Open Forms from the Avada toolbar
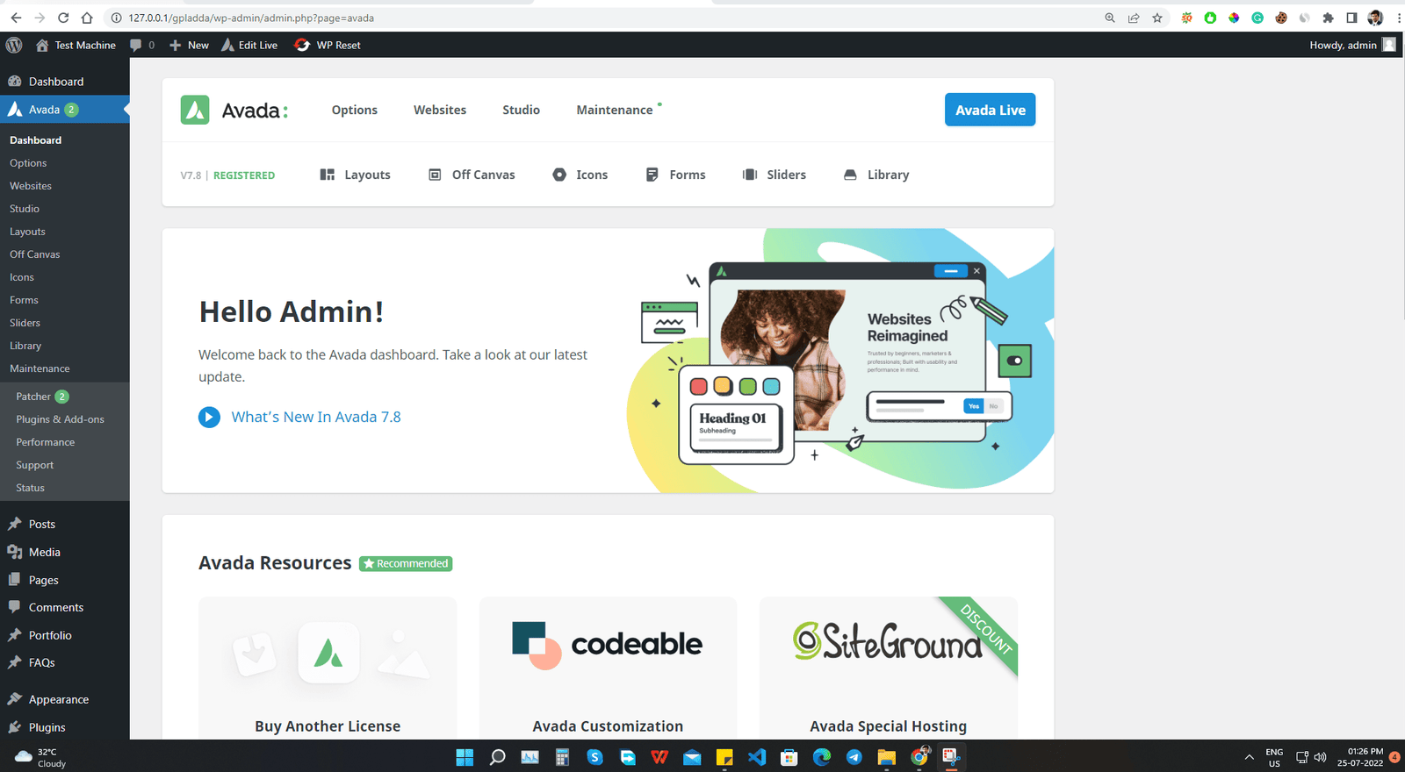The image size is (1405, 772). point(676,175)
